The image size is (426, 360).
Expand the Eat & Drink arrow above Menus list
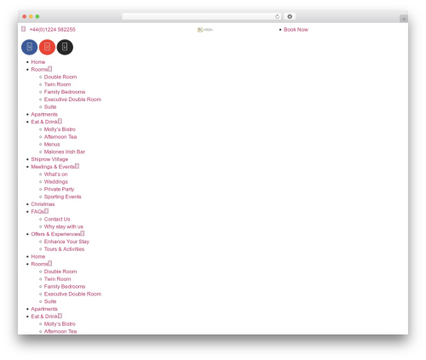(x=60, y=122)
